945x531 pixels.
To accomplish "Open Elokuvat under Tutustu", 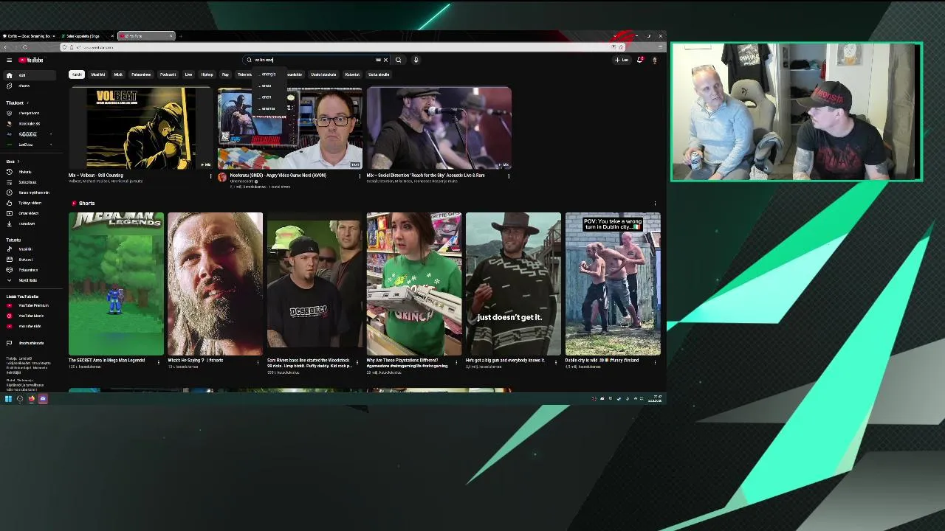I will (30, 260).
